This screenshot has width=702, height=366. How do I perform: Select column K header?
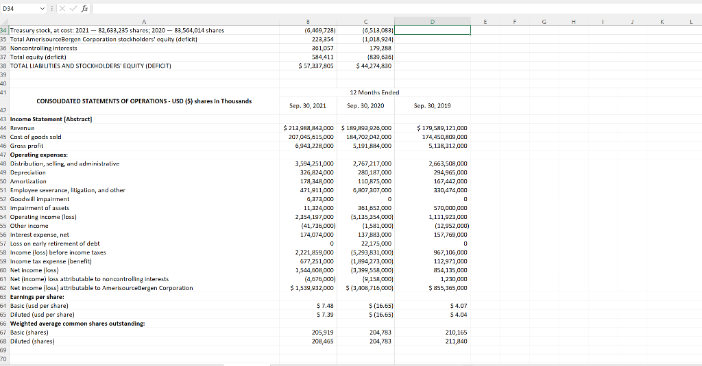[662, 21]
